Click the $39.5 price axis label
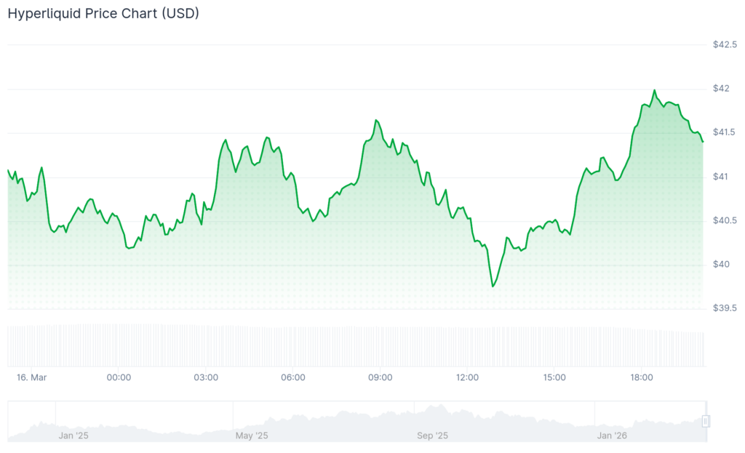 click(x=725, y=308)
